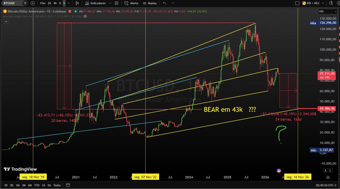Select the 1D date range
This screenshot has height=189, width=340.
[x=6, y=185]
